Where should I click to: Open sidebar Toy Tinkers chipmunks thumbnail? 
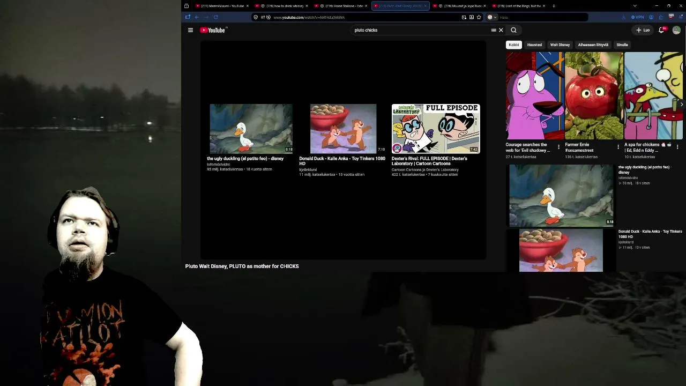coord(561,250)
